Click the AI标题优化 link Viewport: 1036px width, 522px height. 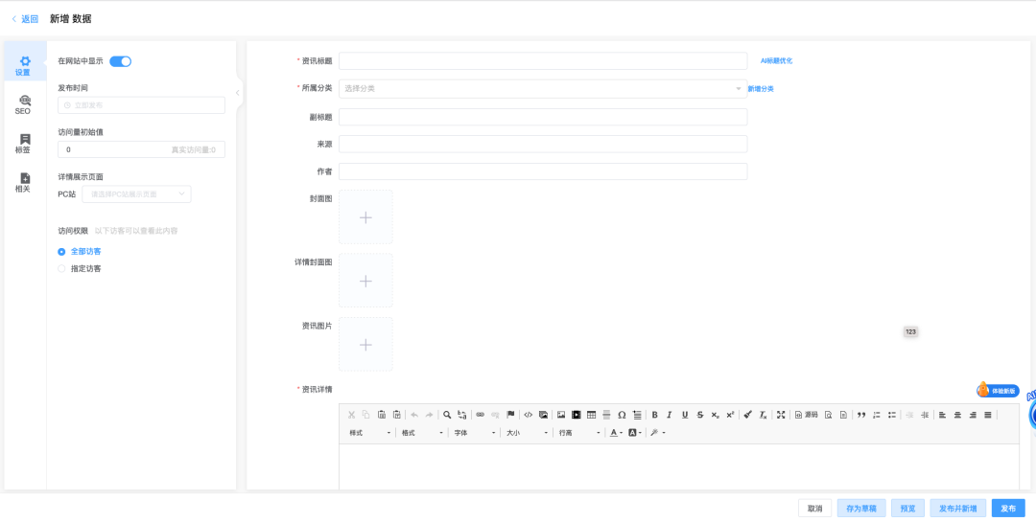pyautogui.click(x=776, y=60)
